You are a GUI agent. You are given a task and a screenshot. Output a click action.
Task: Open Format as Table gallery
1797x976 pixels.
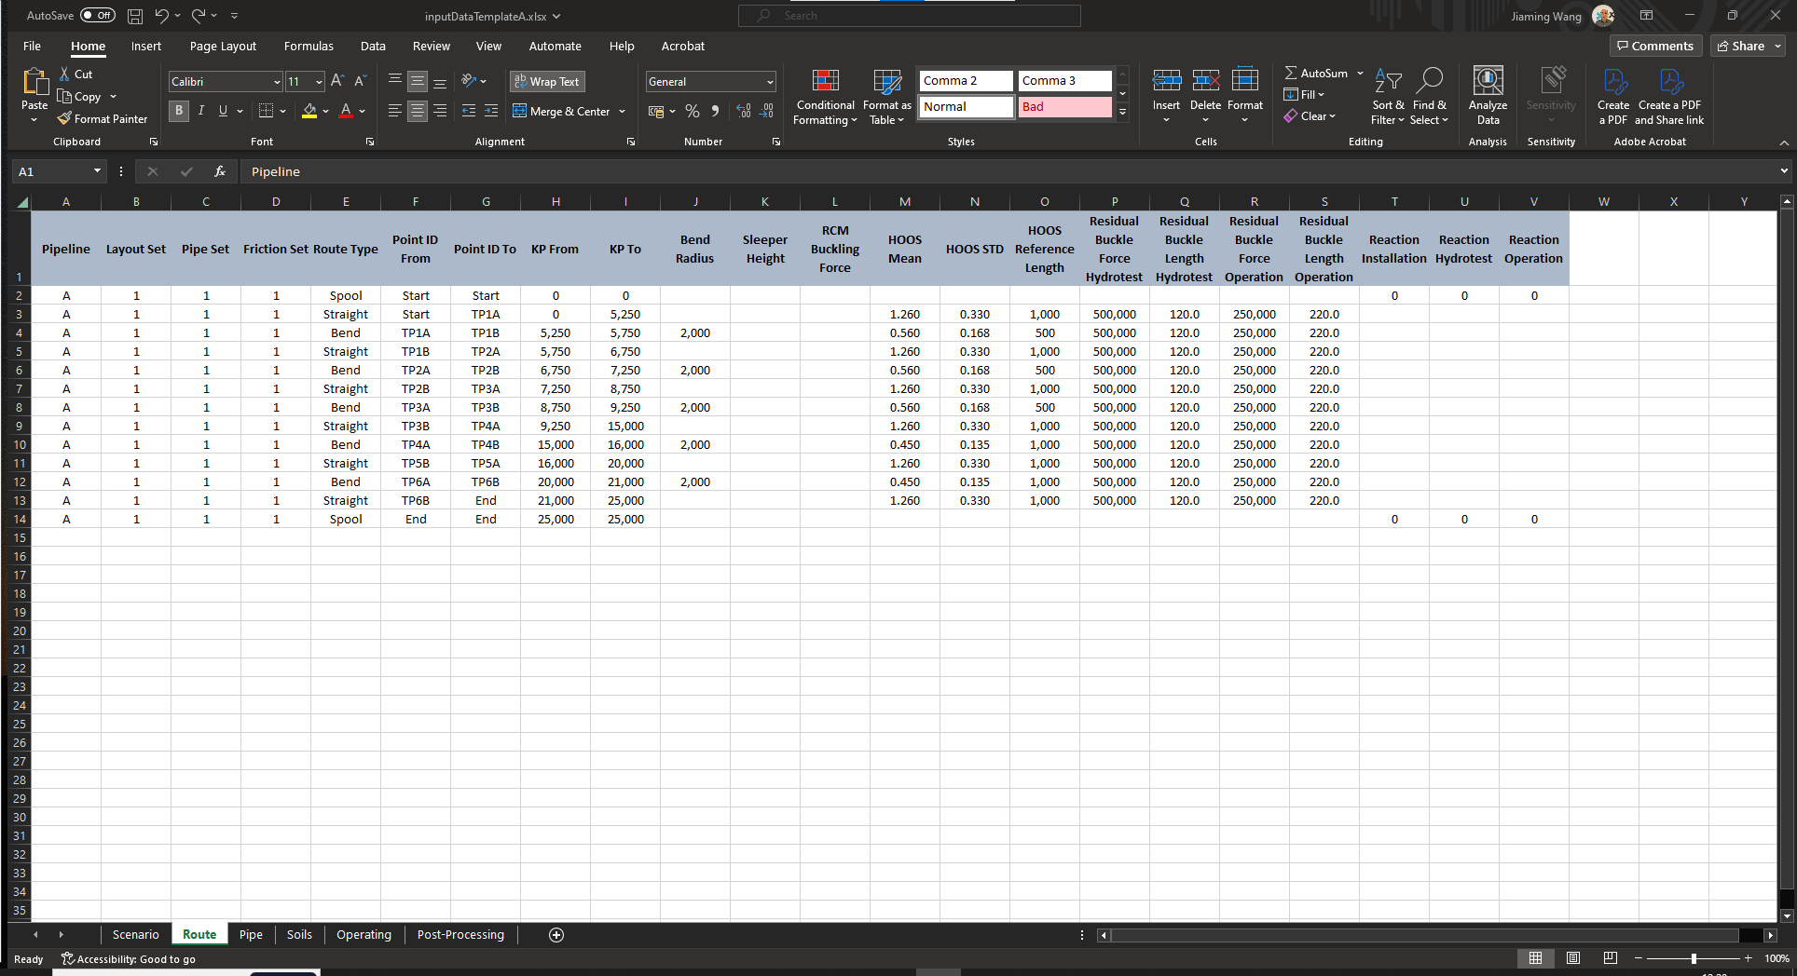[887, 97]
